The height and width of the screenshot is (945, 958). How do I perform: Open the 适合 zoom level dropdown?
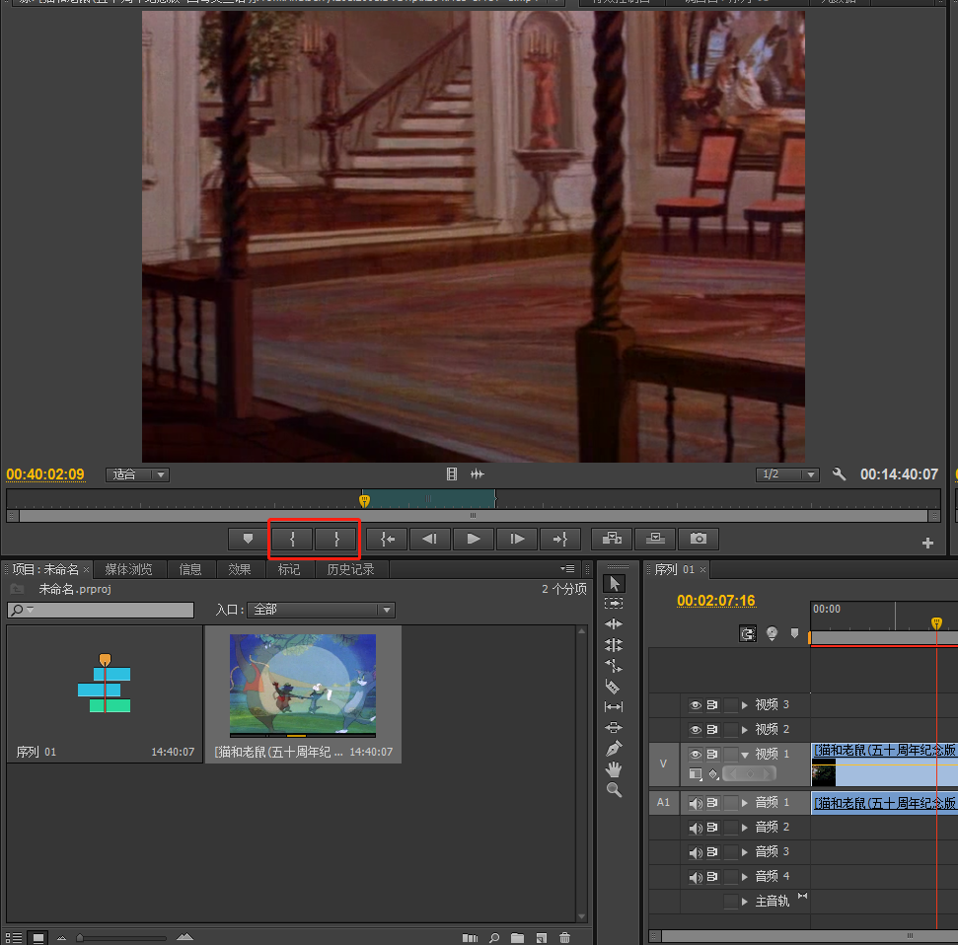pyautogui.click(x=137, y=474)
